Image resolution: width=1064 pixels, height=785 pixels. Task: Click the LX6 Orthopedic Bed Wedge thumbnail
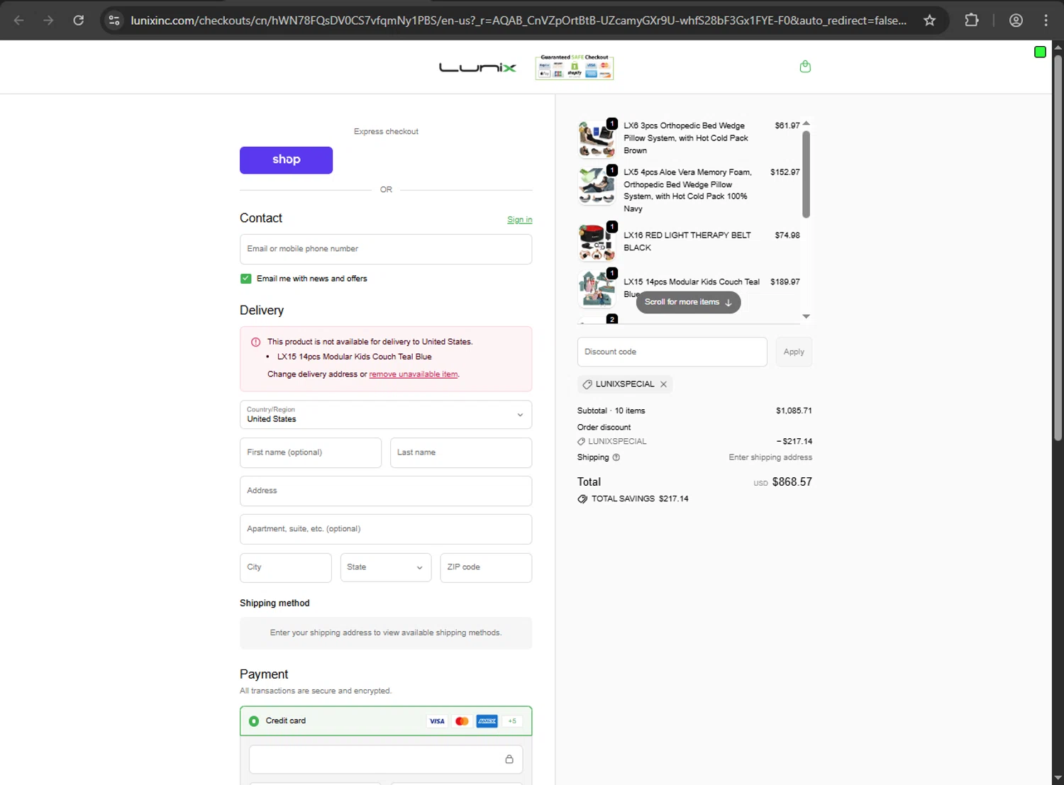597,138
